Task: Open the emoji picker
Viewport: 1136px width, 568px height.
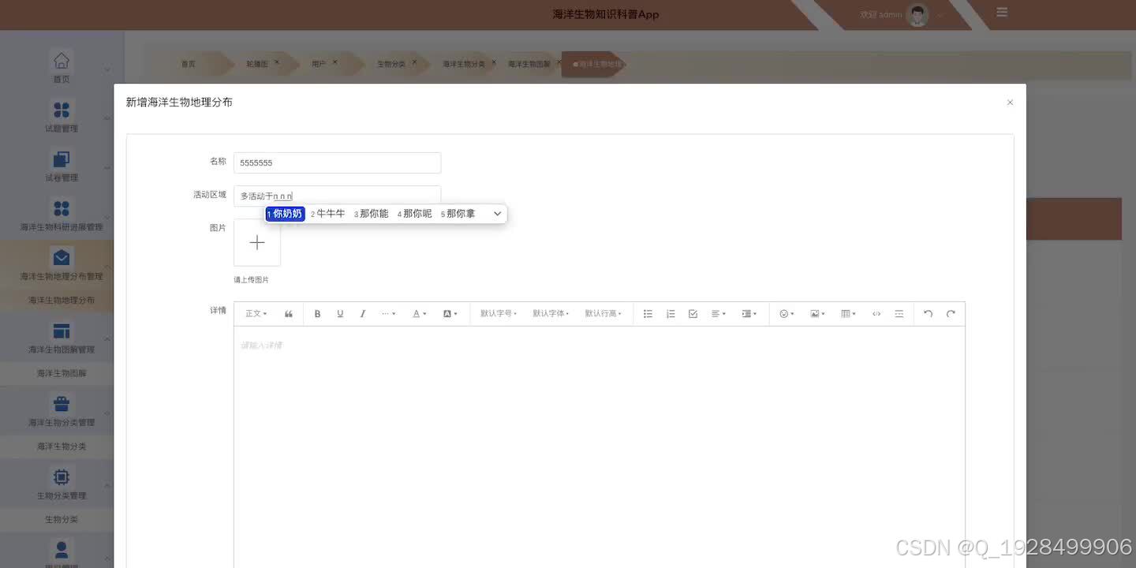Action: point(787,314)
